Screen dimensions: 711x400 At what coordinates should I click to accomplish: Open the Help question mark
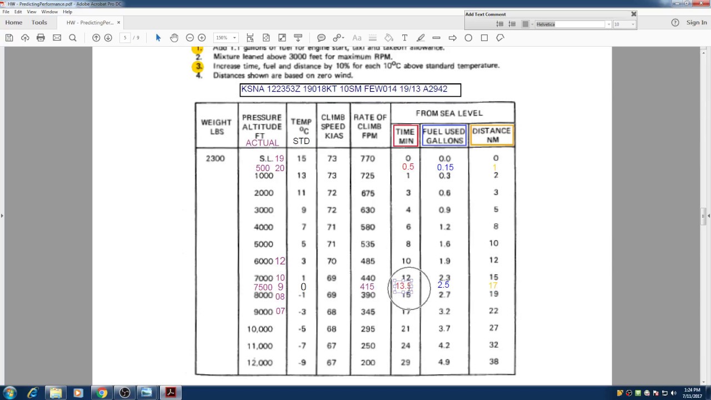click(675, 23)
